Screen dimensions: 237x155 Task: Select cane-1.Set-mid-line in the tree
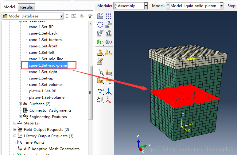(46, 59)
